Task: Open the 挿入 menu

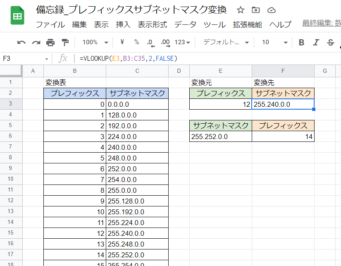Action: 123,24
